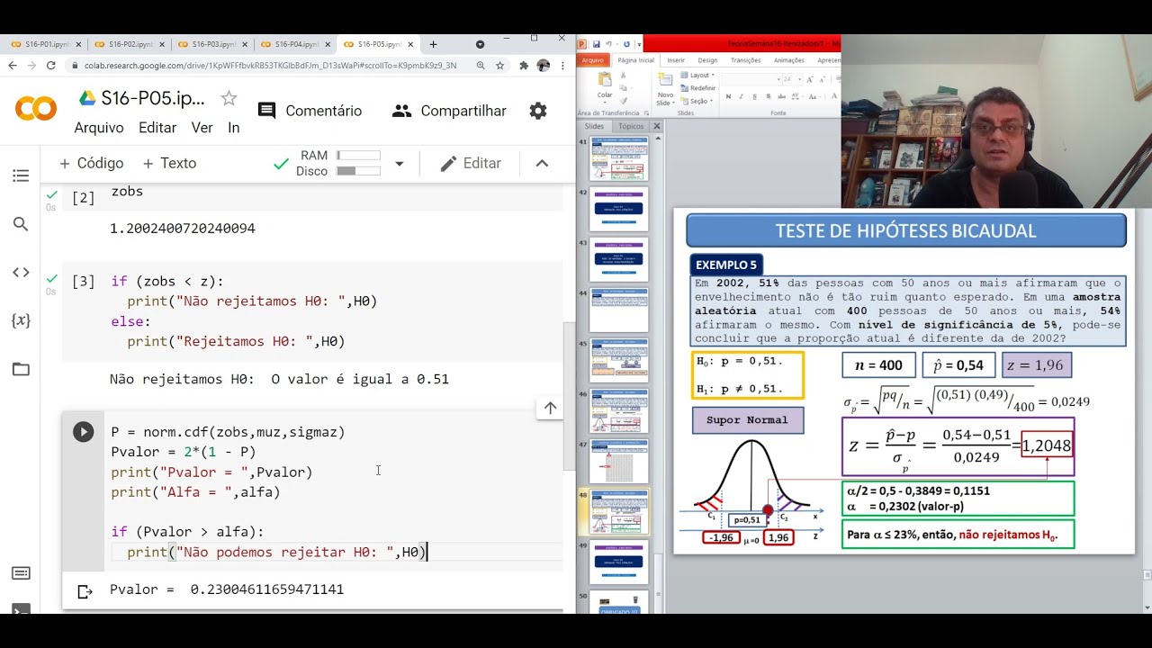Open the Chrome three-dot menu

click(x=564, y=66)
